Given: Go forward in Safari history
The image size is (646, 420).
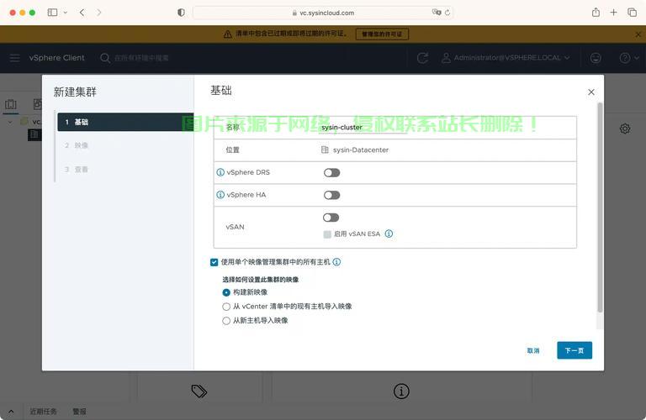Looking at the screenshot, I should coord(99,13).
